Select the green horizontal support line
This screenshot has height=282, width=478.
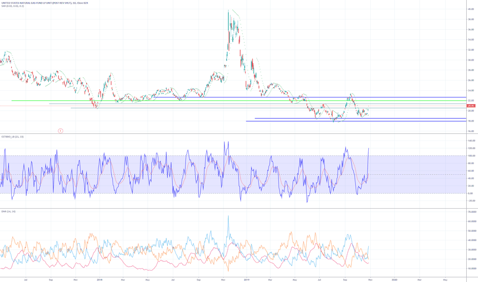(238, 100)
